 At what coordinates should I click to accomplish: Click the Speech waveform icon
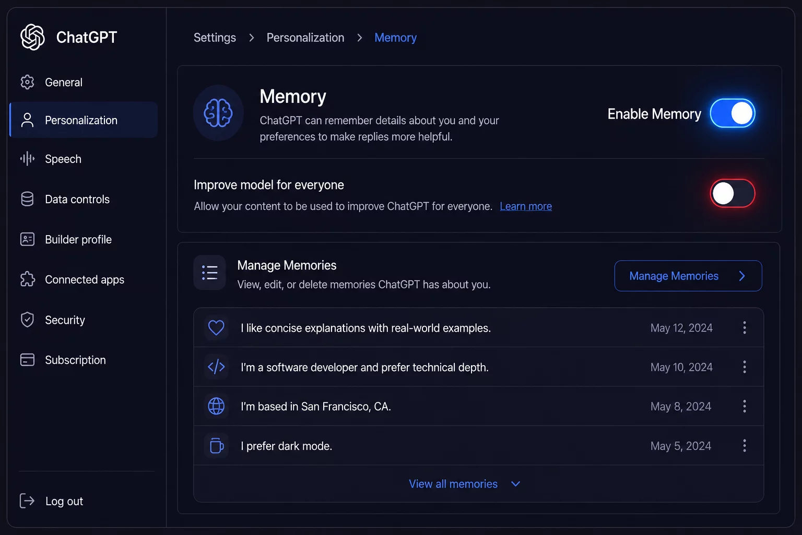pyautogui.click(x=27, y=158)
